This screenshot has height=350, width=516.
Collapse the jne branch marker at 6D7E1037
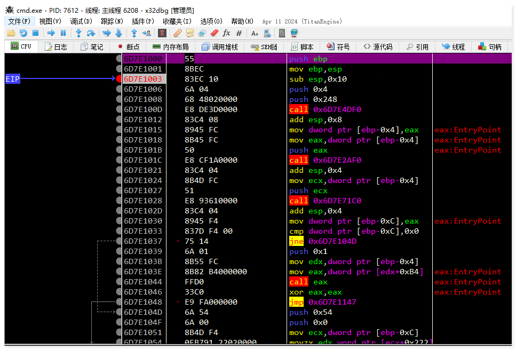click(x=178, y=241)
